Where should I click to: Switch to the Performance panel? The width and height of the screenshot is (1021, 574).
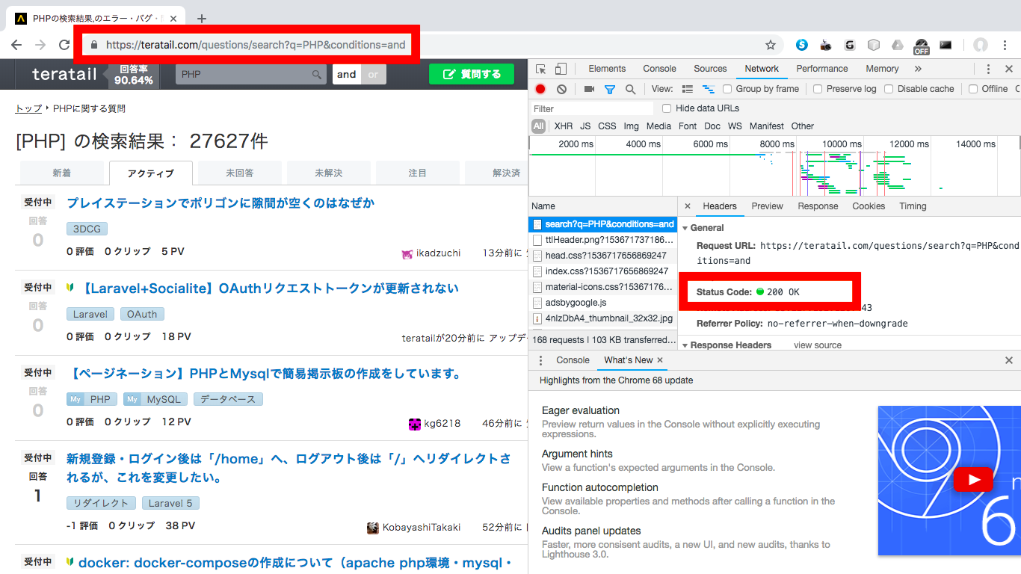pos(822,68)
